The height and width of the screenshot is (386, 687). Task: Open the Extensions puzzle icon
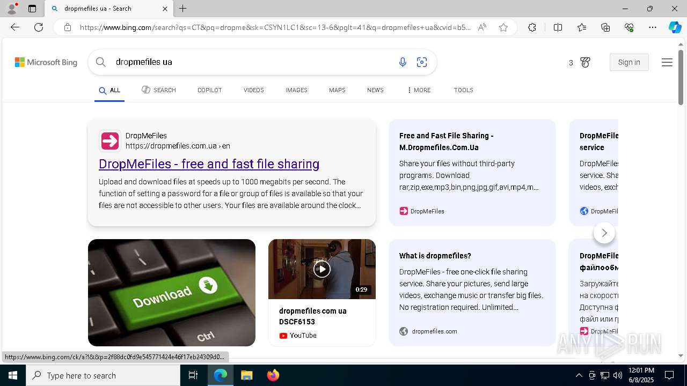pyautogui.click(x=532, y=27)
